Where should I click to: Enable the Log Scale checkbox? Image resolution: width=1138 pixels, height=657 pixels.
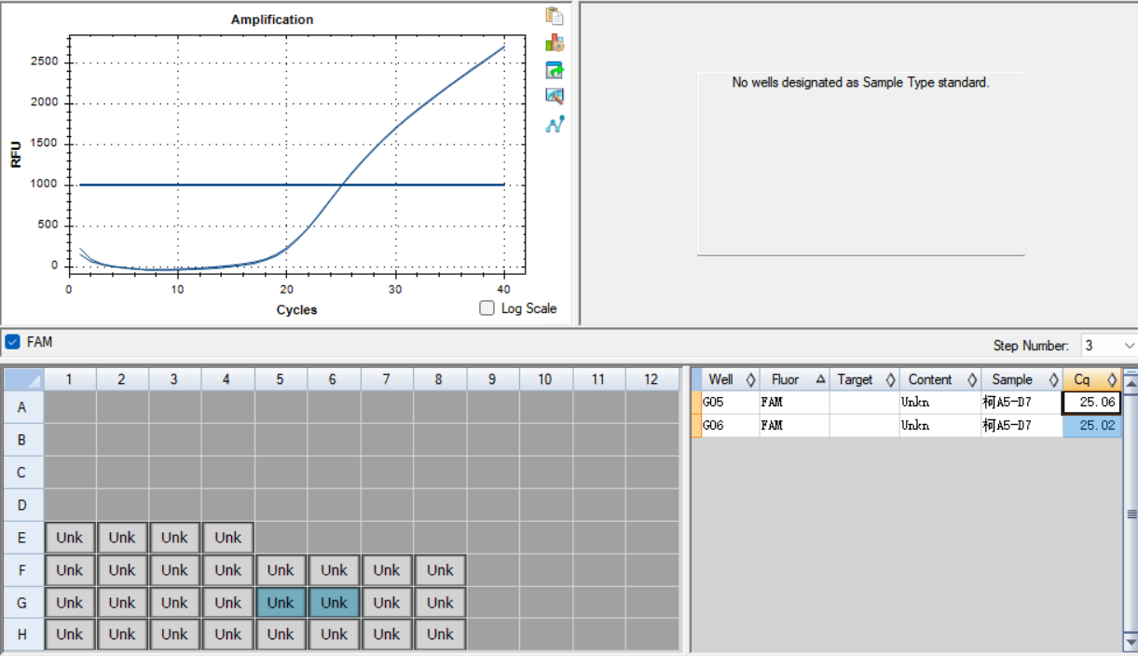487,308
